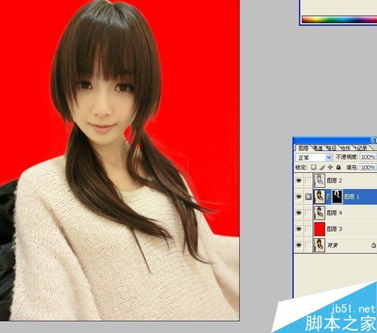This screenshot has width=377, height=333.
Task: Pick a color from the spectrum bar
Action: coord(339,20)
